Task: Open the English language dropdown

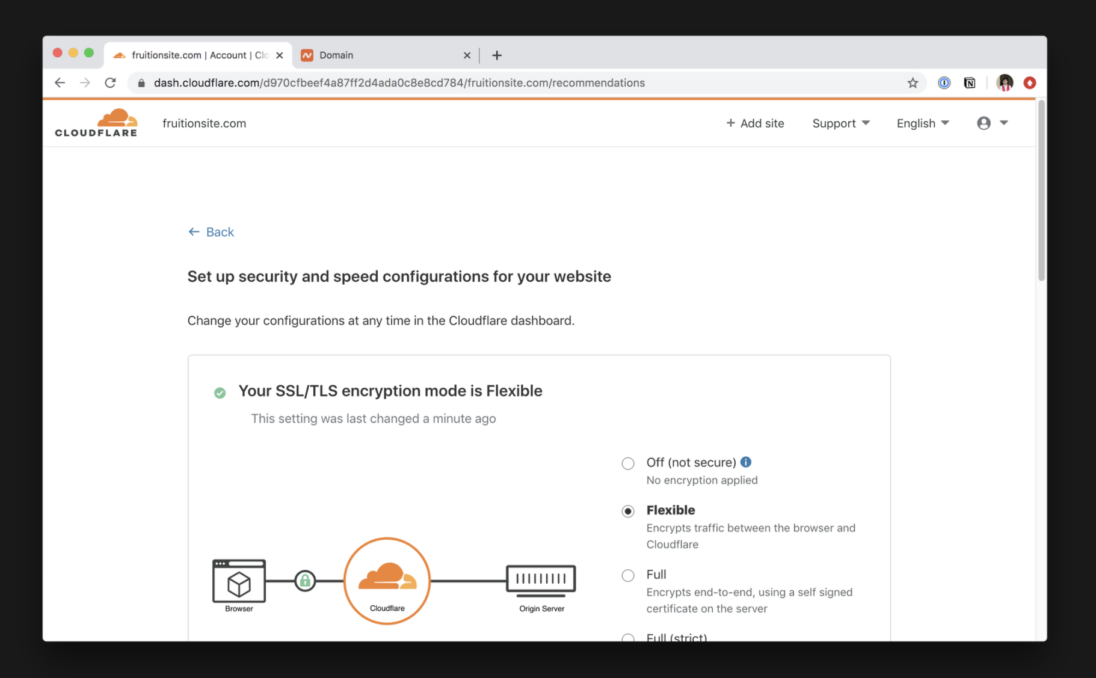Action: pos(922,123)
